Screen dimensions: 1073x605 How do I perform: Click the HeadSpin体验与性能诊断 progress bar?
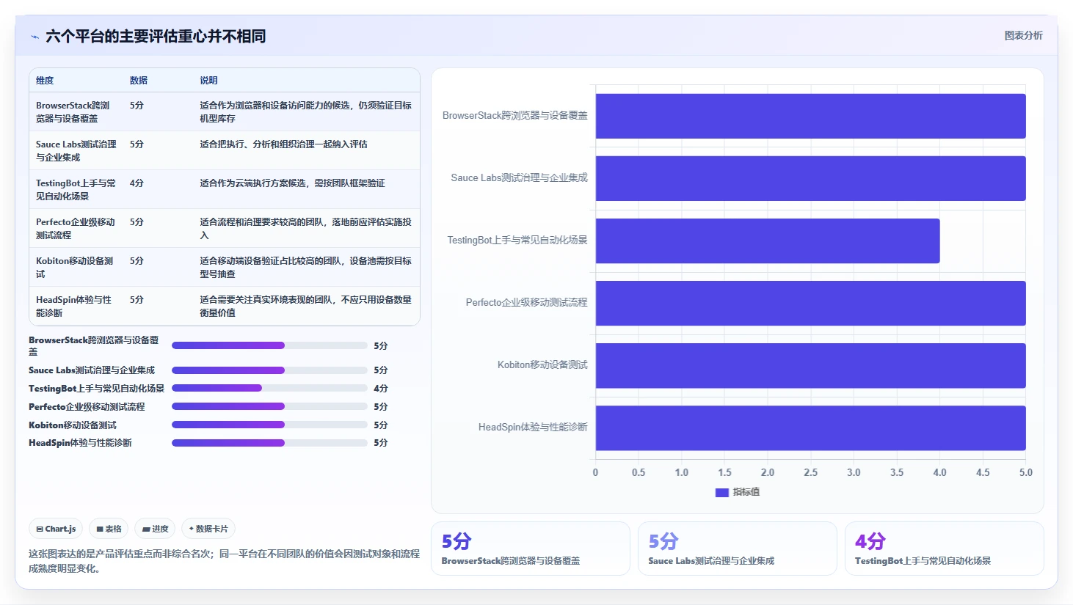[269, 443]
